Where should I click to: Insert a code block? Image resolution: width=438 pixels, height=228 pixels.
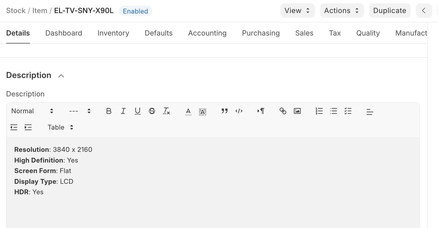[239, 111]
